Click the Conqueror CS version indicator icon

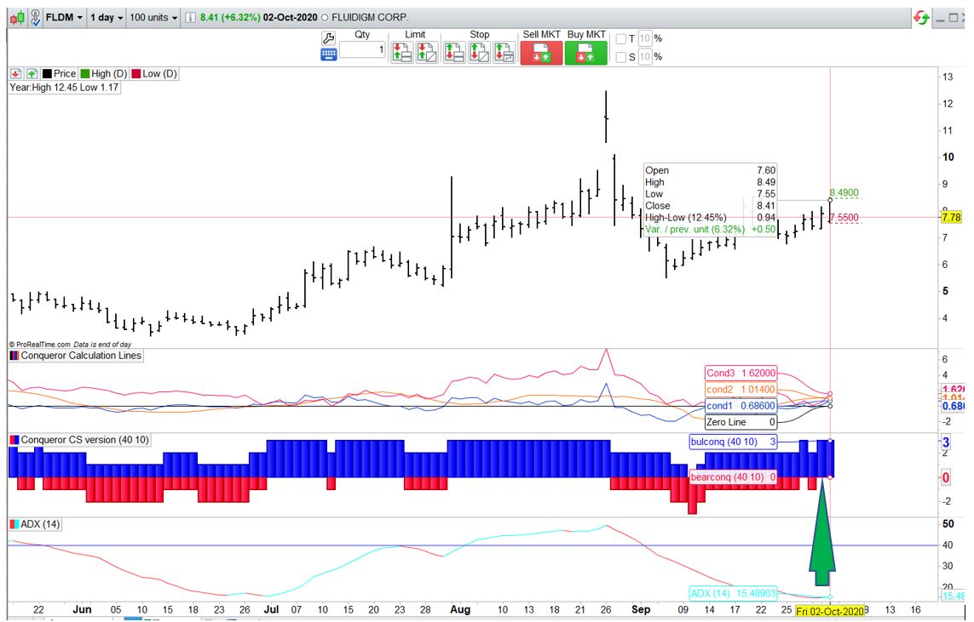(x=14, y=440)
